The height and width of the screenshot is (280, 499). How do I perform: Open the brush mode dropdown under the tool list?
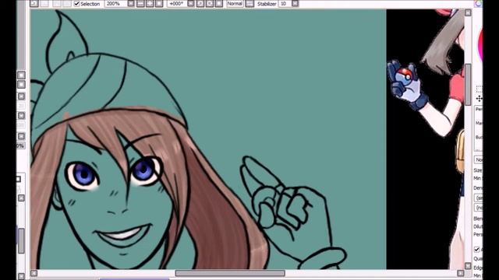point(479,159)
